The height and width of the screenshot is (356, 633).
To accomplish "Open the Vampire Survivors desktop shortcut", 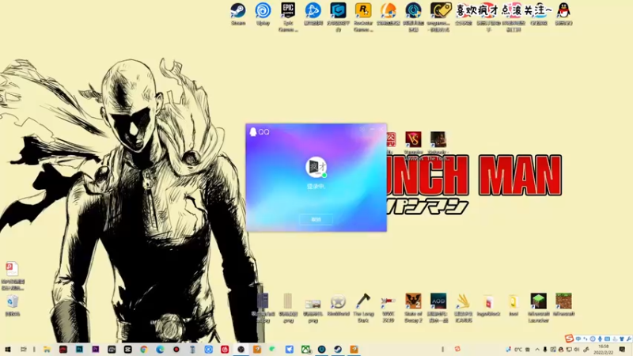I will [x=413, y=146].
